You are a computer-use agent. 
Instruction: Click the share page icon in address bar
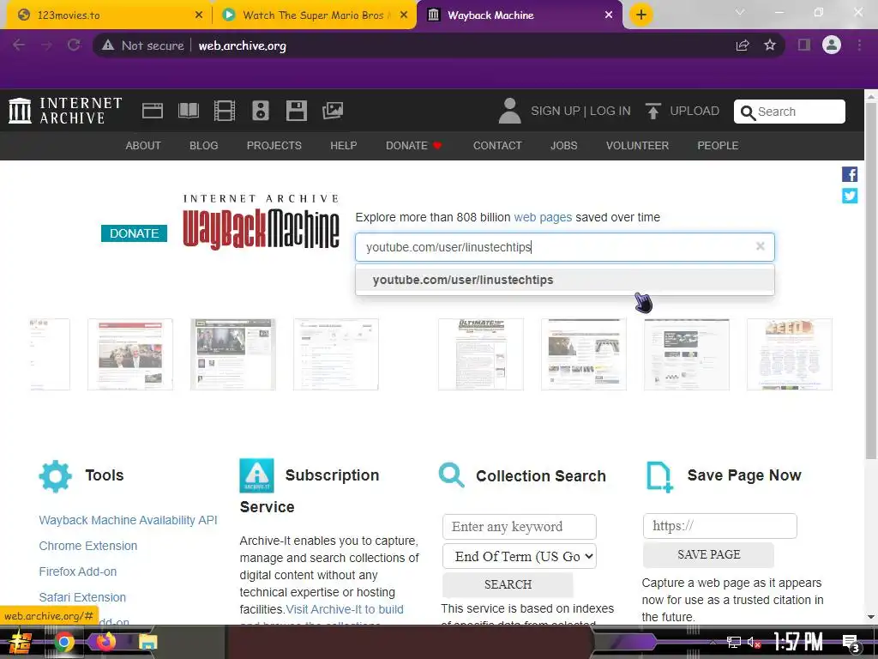point(743,45)
